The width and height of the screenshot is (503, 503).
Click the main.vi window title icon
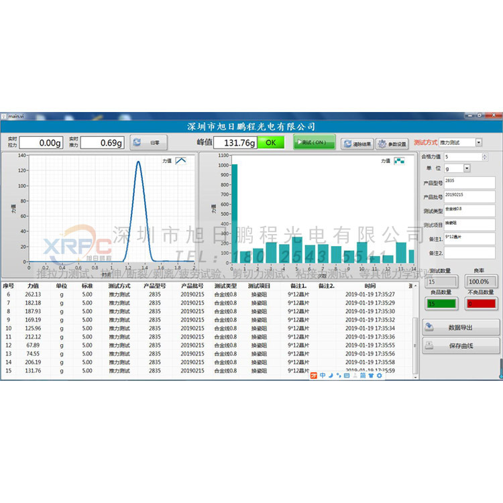tap(3, 116)
